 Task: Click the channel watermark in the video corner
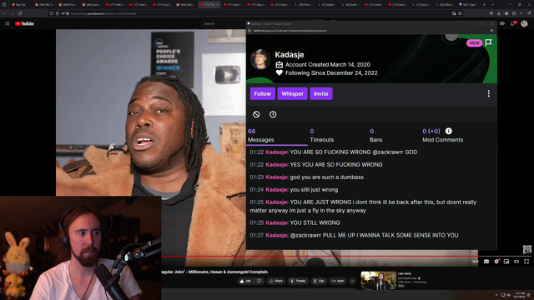pos(527,249)
